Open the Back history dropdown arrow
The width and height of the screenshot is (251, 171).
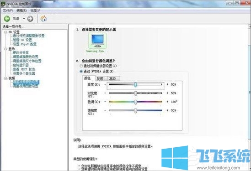pyautogui.click(x=24, y=19)
